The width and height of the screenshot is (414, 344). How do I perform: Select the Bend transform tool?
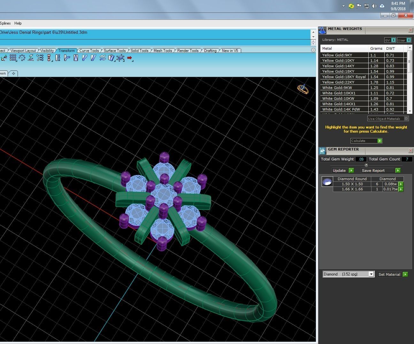click(x=67, y=58)
